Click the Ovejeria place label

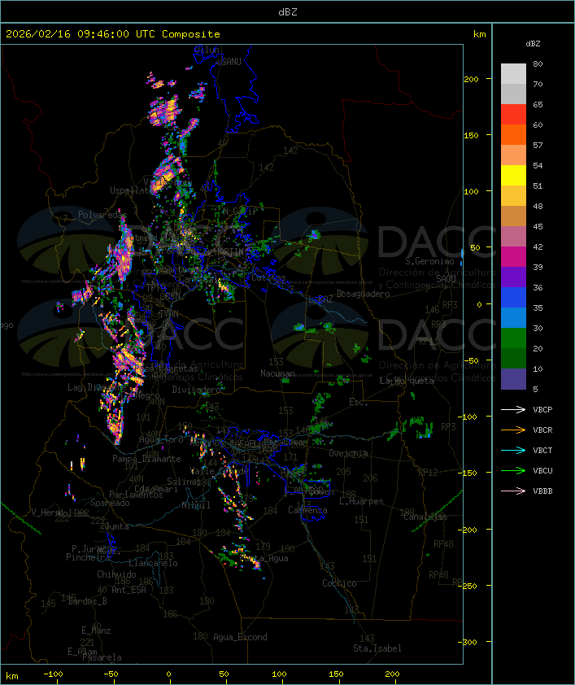click(x=347, y=454)
